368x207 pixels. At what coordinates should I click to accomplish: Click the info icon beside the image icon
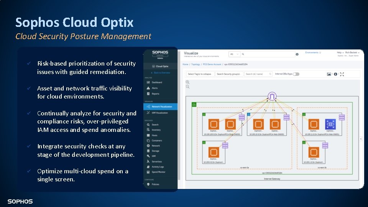tap(336, 74)
